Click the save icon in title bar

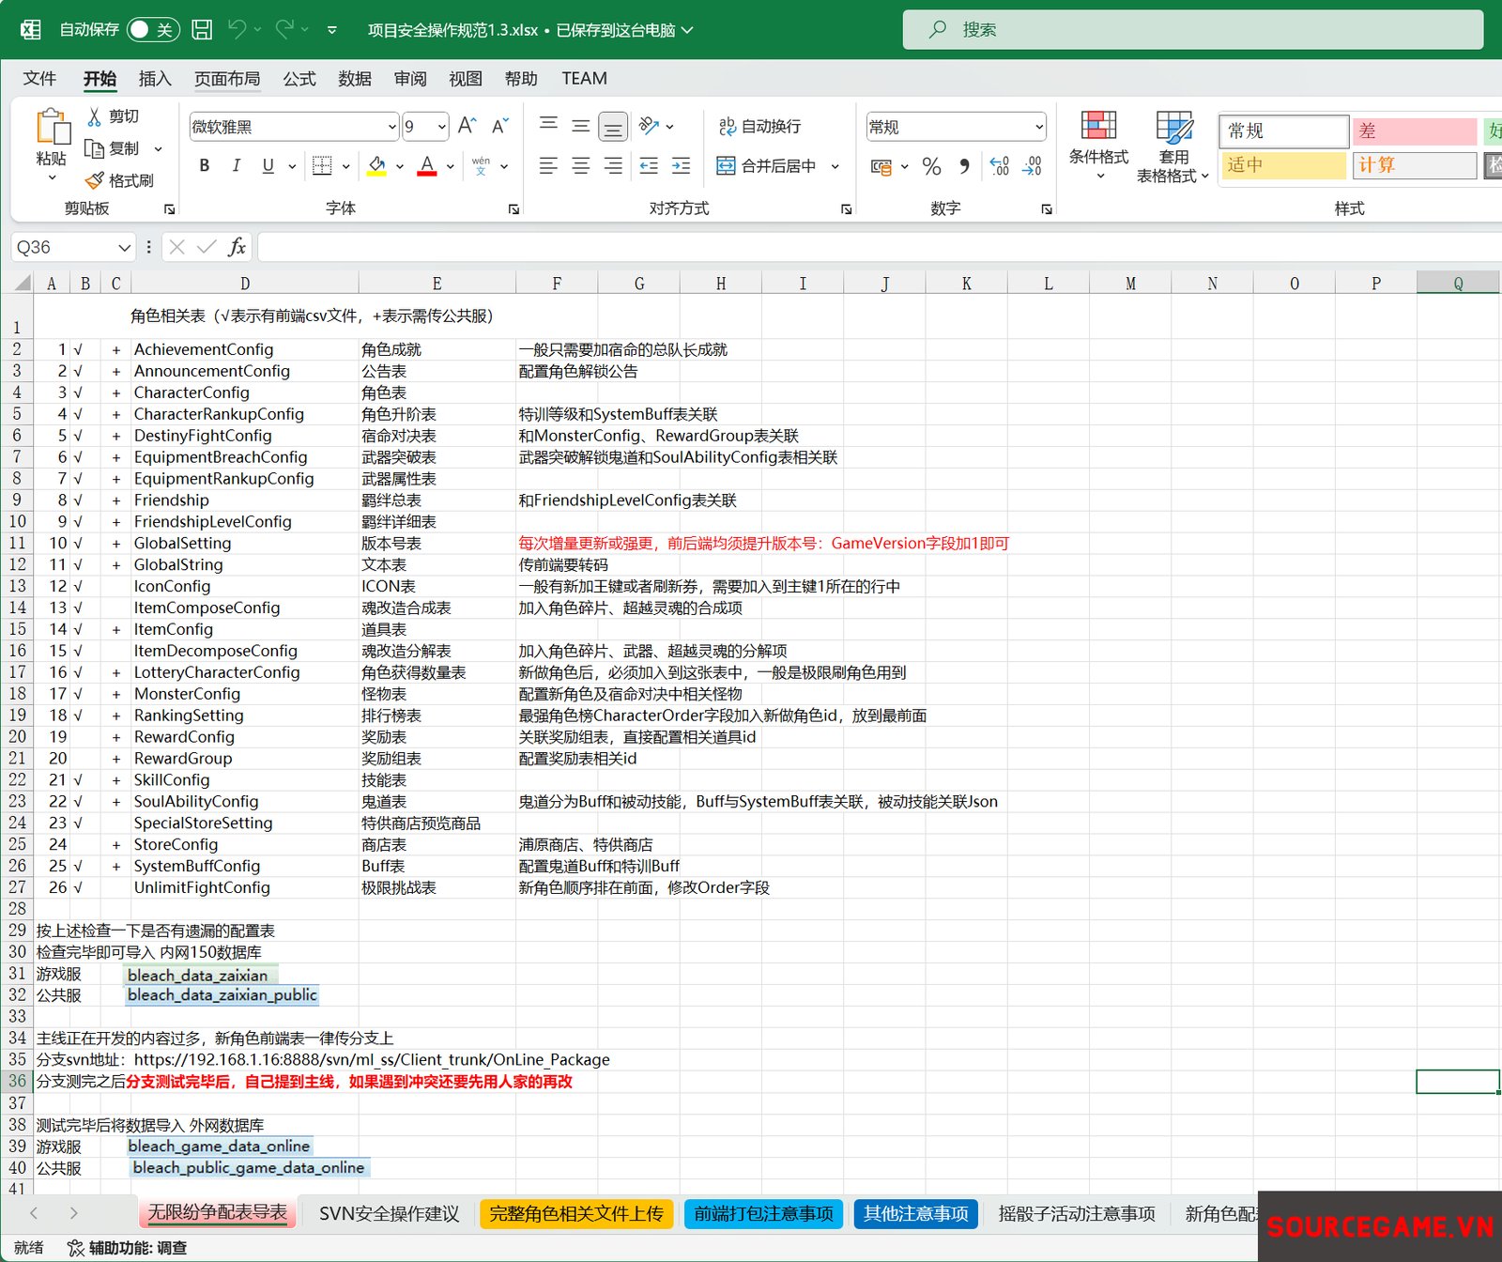202,30
